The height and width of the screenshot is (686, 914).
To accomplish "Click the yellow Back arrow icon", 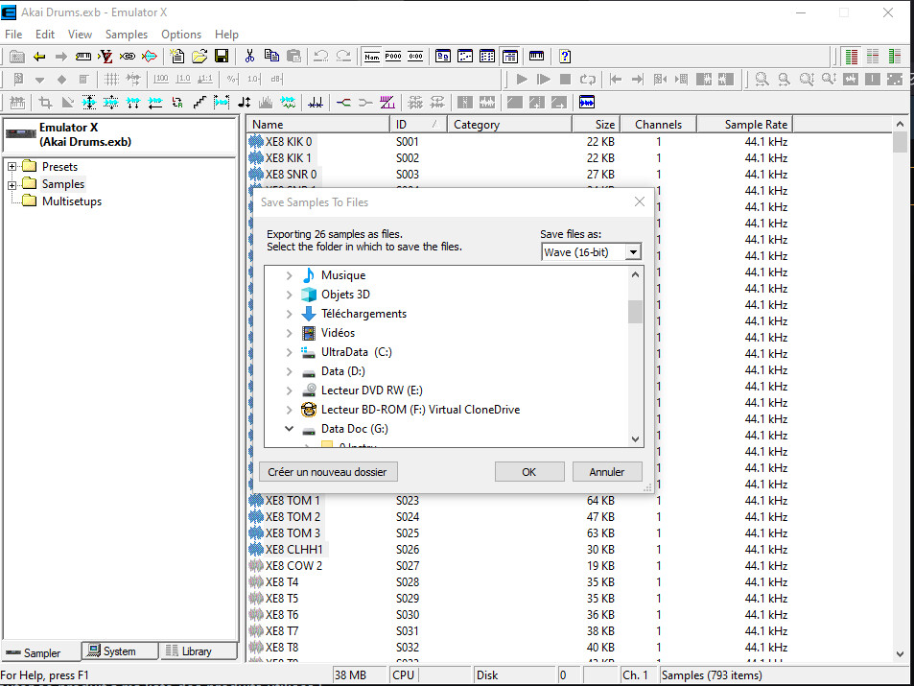I will pyautogui.click(x=39, y=57).
